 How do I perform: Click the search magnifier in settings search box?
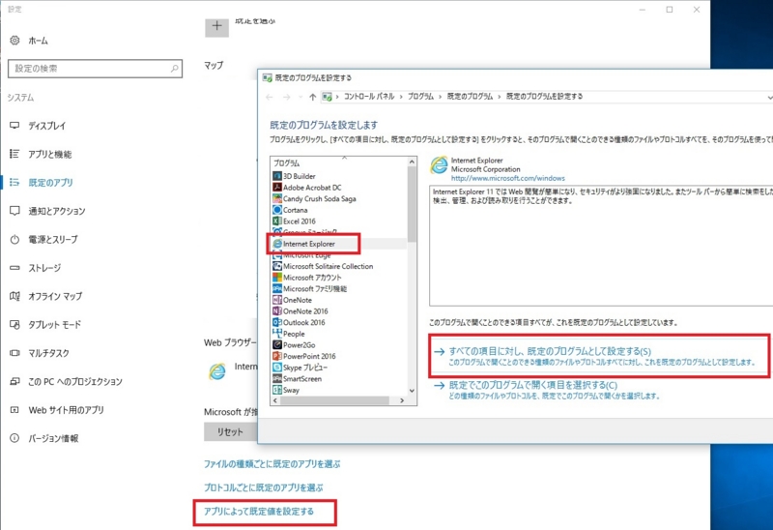[x=174, y=69]
